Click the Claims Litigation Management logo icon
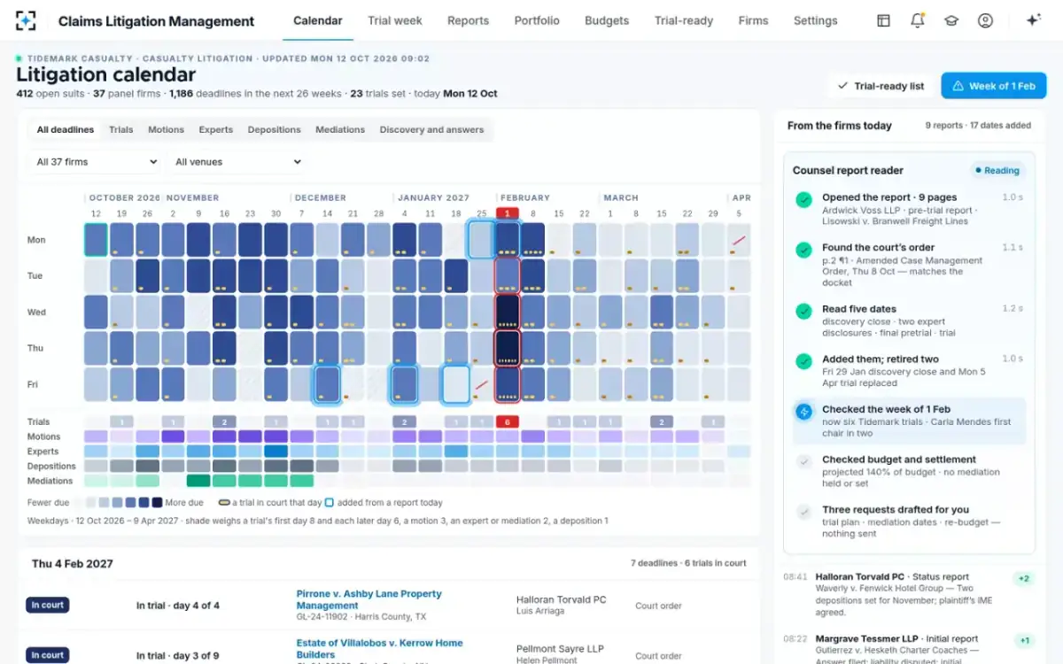This screenshot has height=664, width=1063. [x=27, y=20]
